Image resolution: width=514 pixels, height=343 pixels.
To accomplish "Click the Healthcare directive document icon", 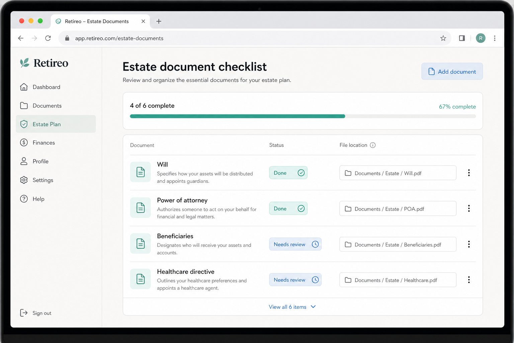I will tap(141, 279).
